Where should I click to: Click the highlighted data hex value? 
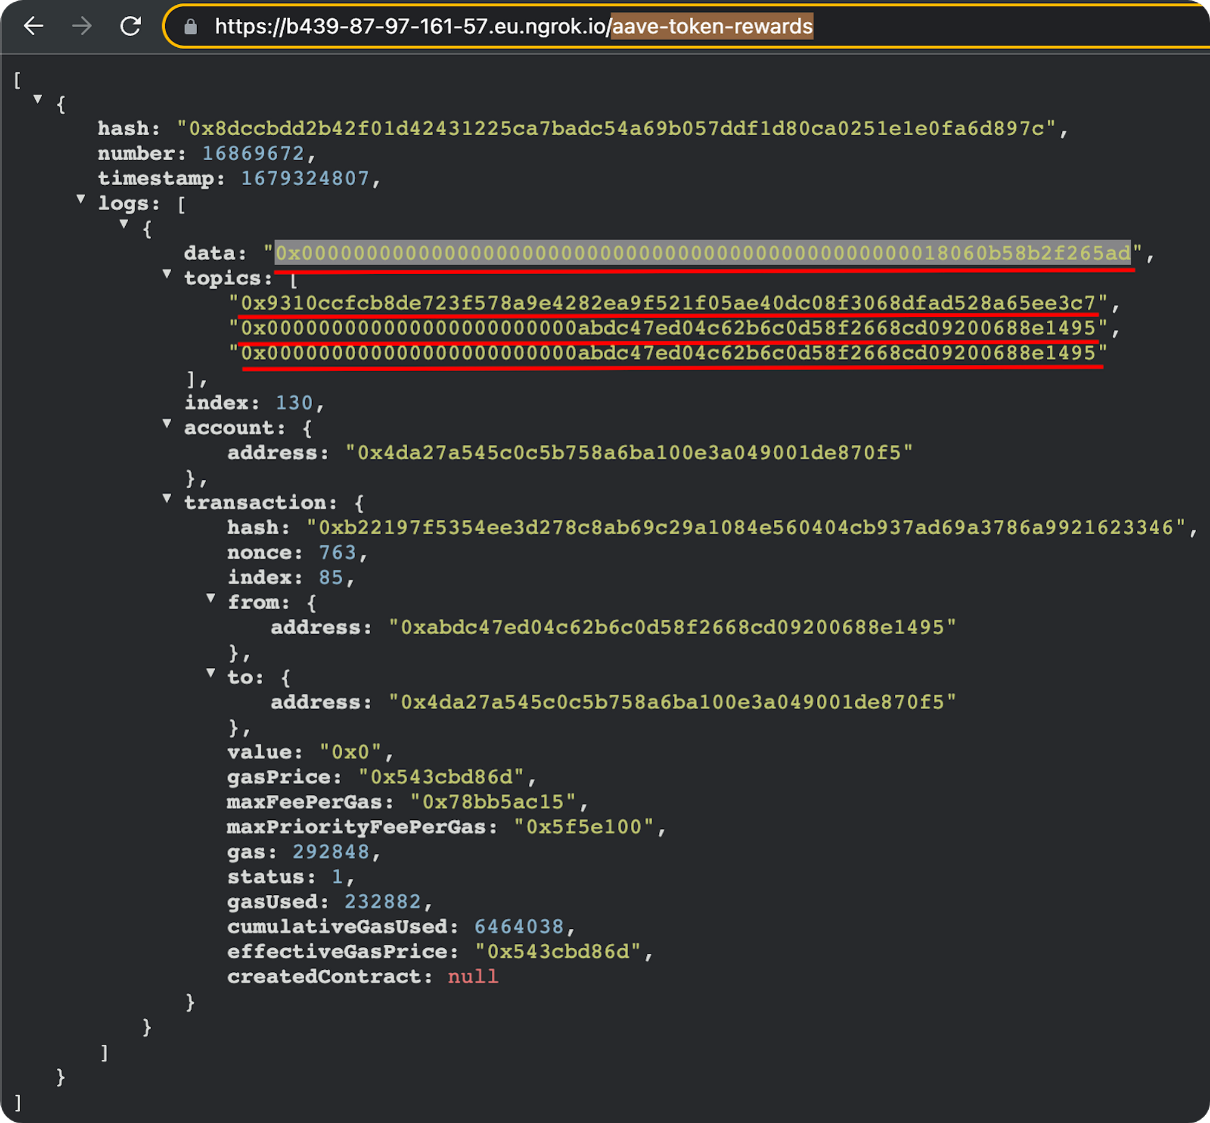tap(702, 253)
